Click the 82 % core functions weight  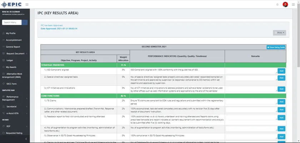click(124, 96)
